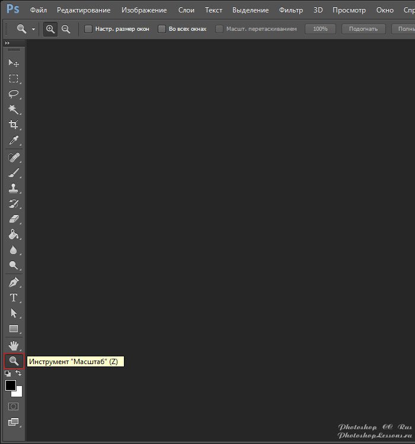Enable the "Настр. размер окон" checkbox
Viewport: 415px width, 444px height.
[88, 29]
